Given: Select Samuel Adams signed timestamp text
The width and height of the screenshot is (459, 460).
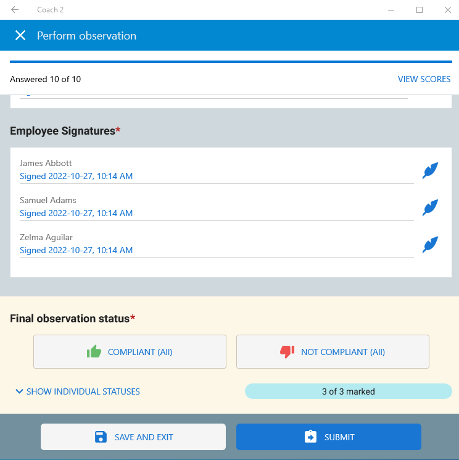Looking at the screenshot, I should pyautogui.click(x=76, y=213).
